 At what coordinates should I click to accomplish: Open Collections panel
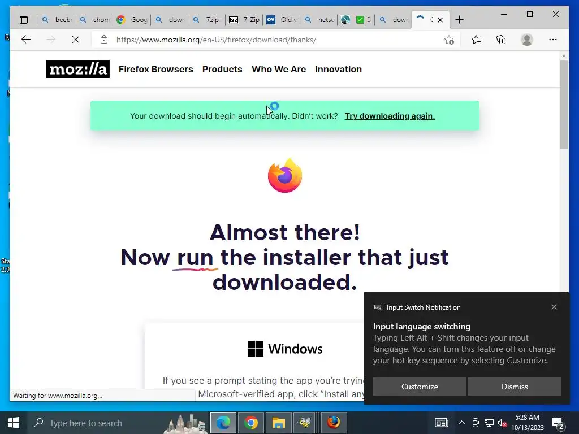coord(501,40)
